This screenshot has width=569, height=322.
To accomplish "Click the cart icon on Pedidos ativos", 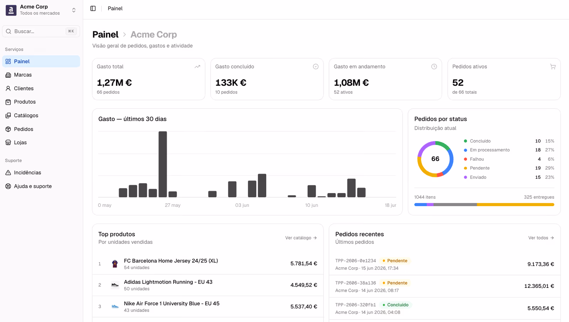I will [553, 66].
